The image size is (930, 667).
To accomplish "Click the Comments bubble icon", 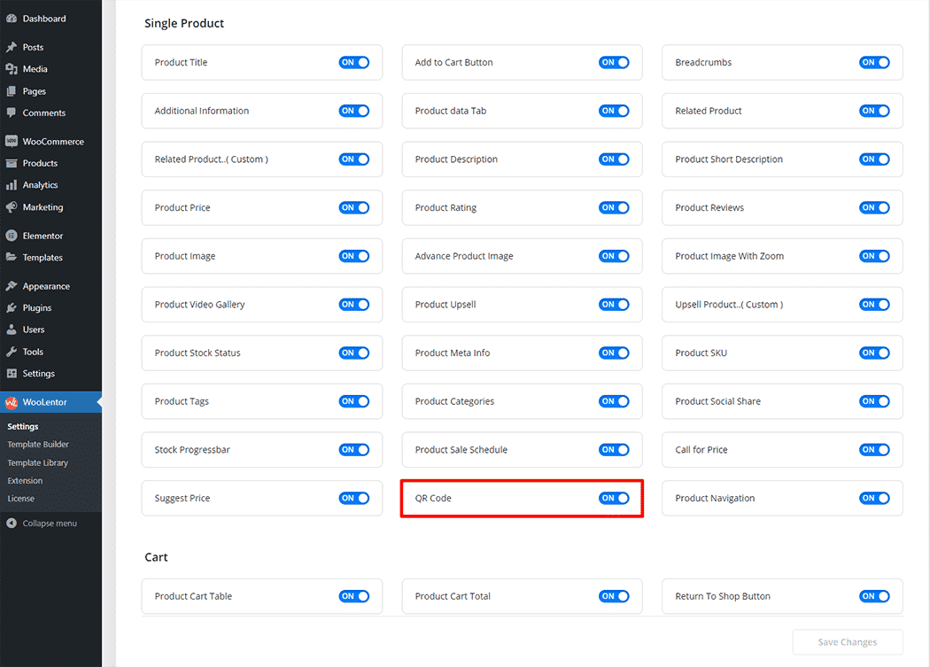I will pyautogui.click(x=12, y=113).
